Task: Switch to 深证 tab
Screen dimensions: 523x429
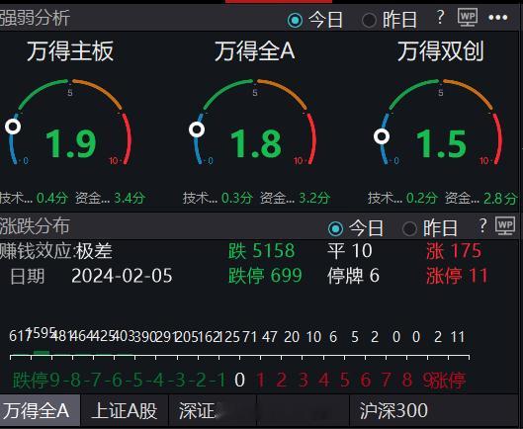Action: pyautogui.click(x=213, y=410)
